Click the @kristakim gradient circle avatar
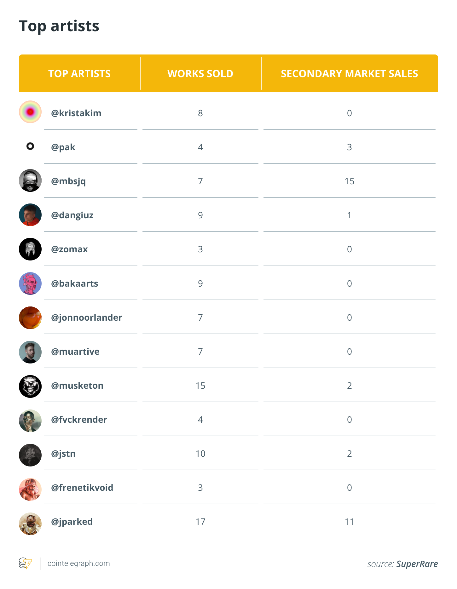Screen dimensions: 457x589 click(x=30, y=112)
